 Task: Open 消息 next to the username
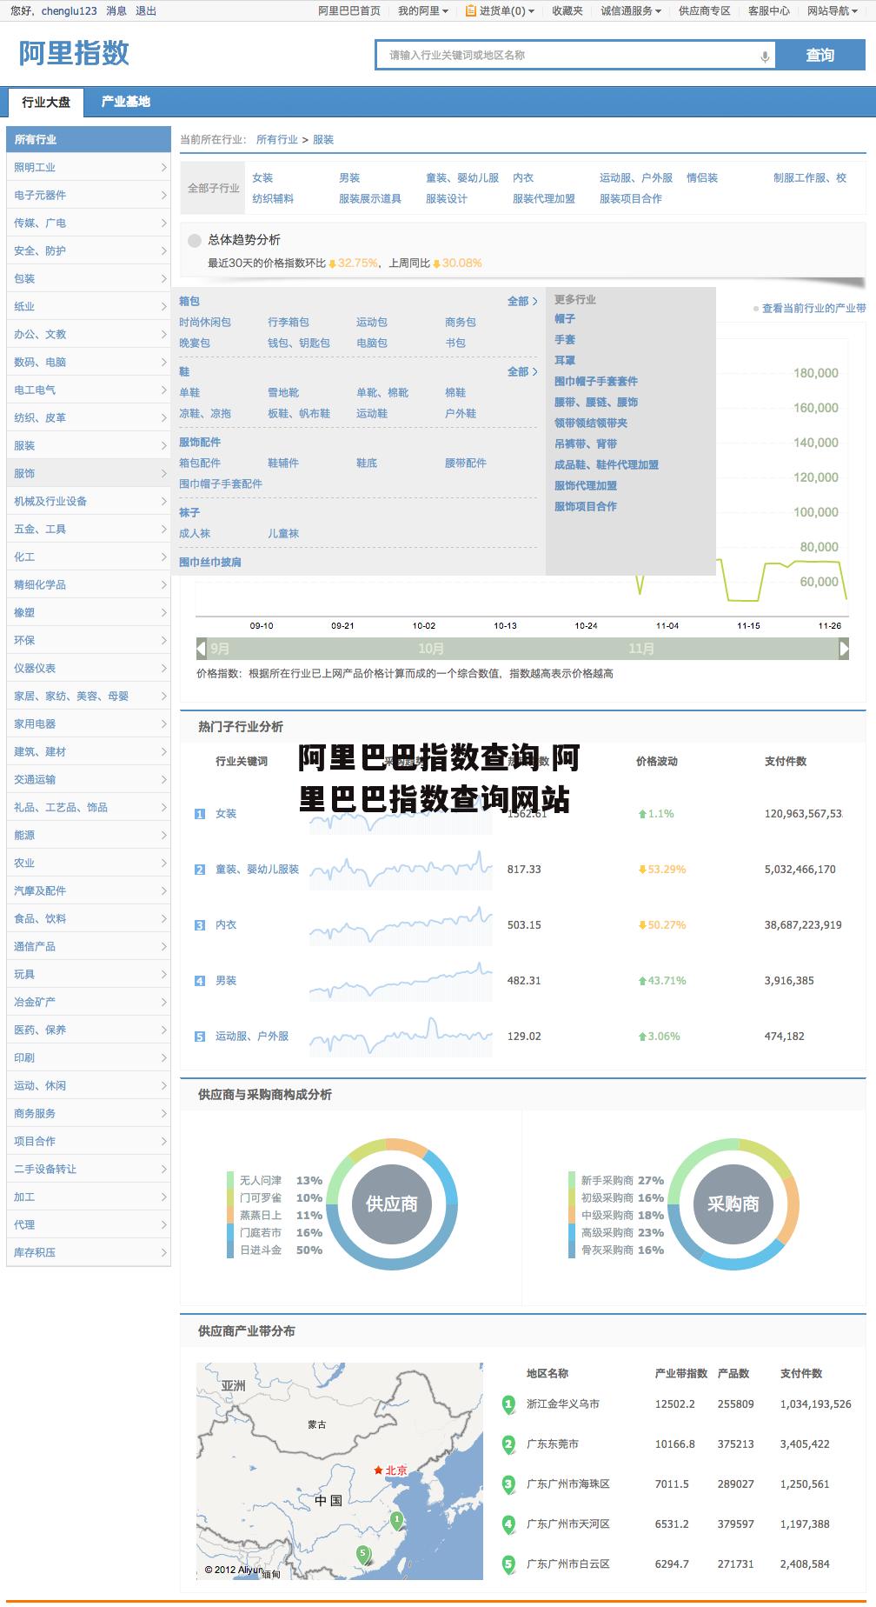(116, 11)
